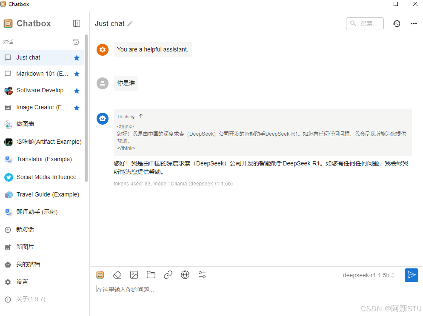Click the sidebar list scrollbar
Screen dimensions: 423x316
86,108
